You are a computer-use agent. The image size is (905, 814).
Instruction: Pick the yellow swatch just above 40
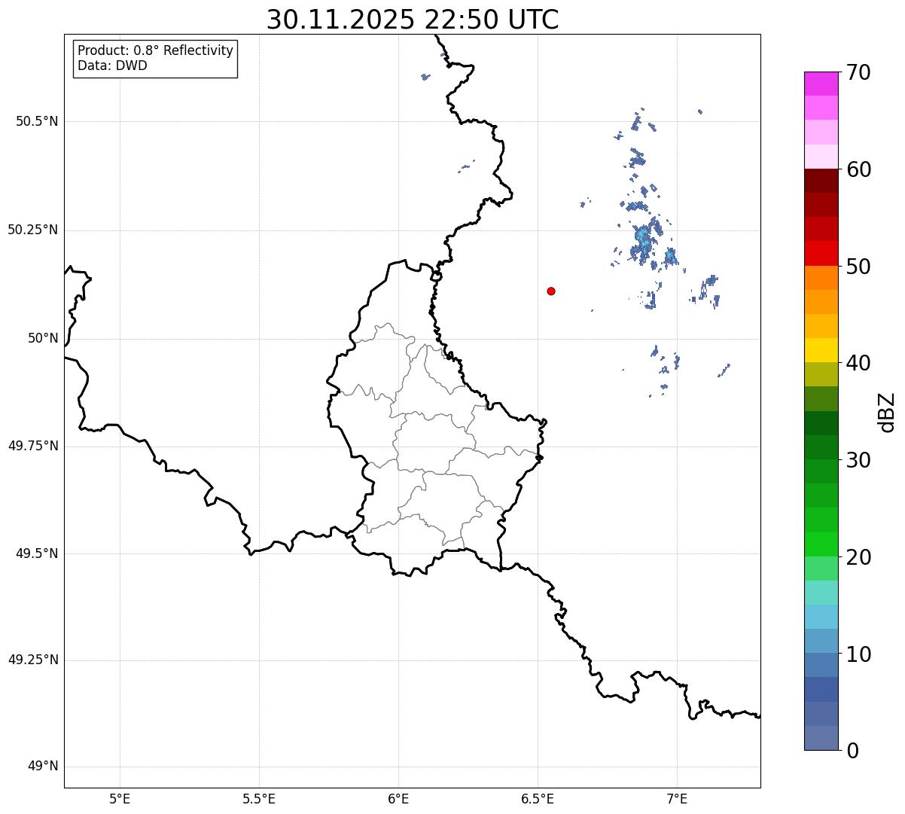click(821, 351)
